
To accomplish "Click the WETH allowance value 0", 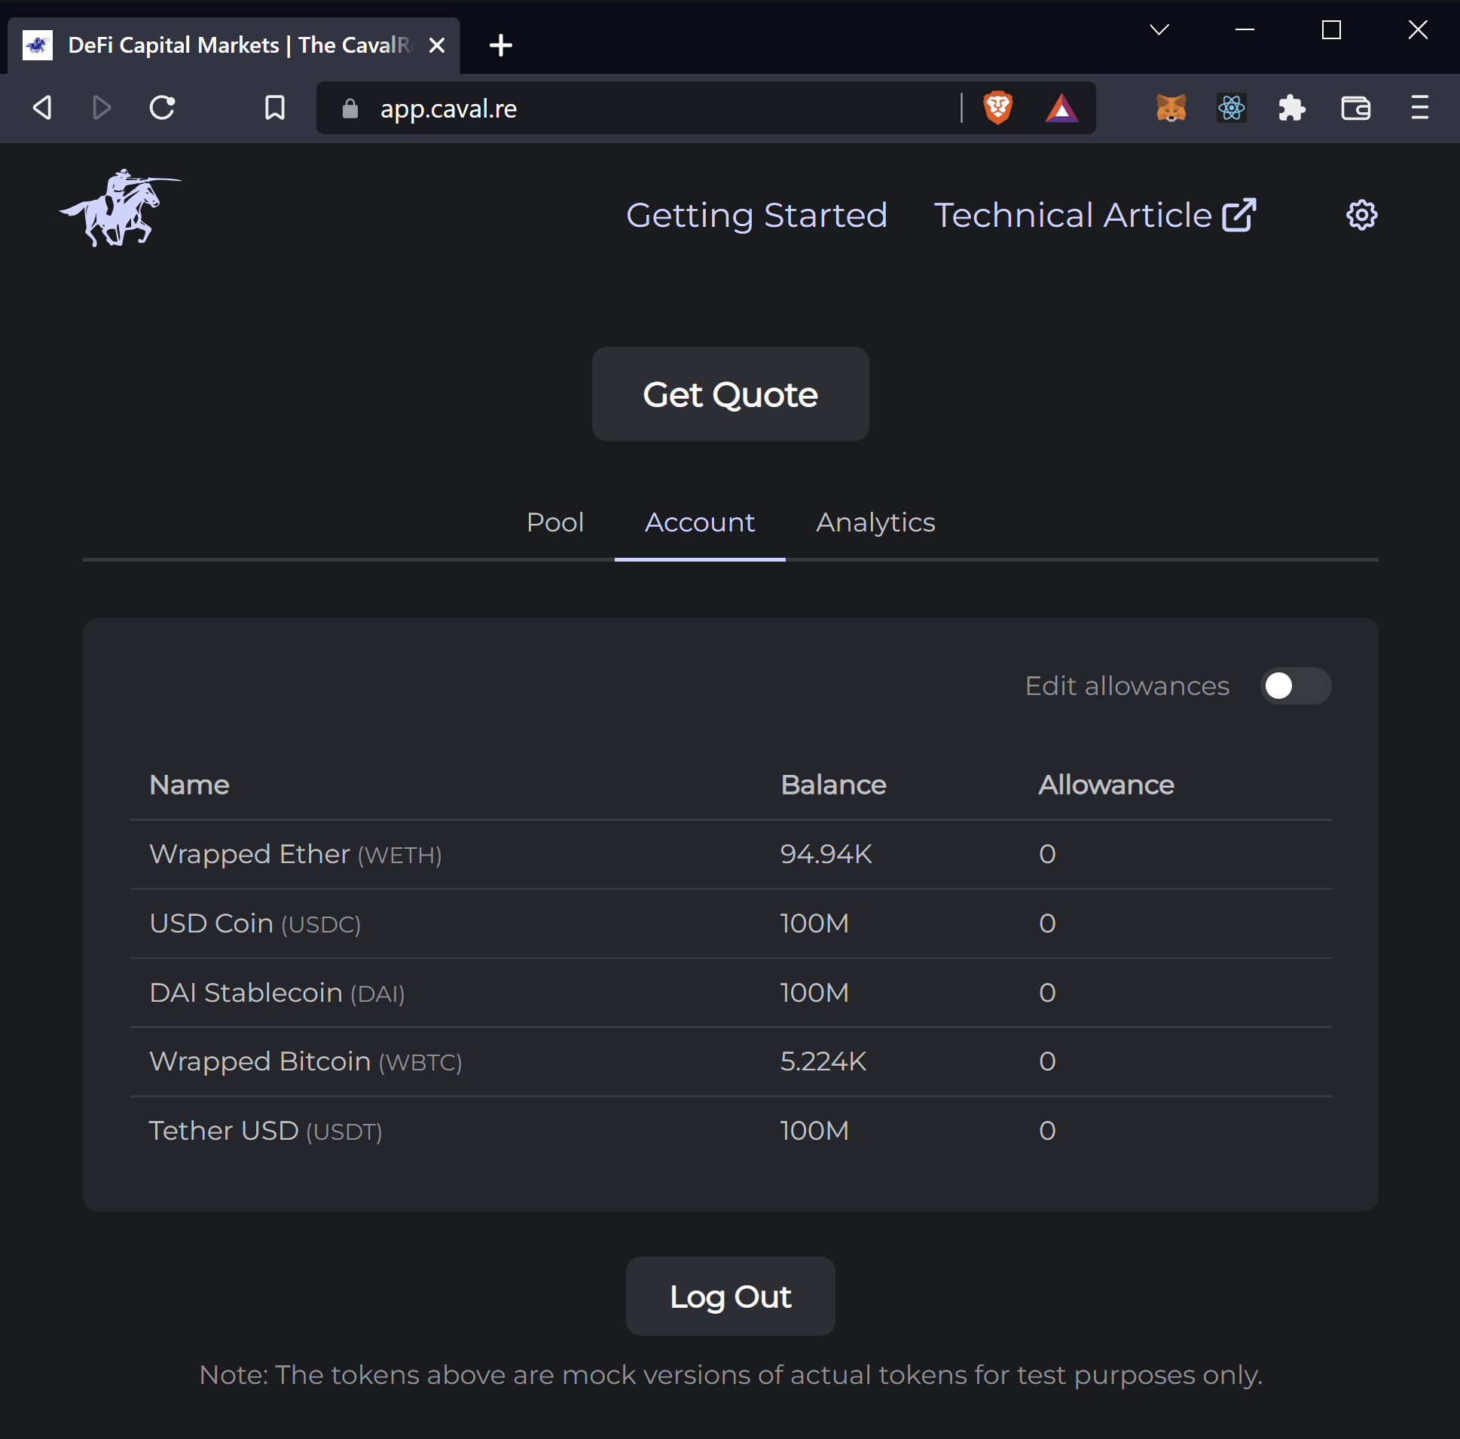I will 1047,854.
